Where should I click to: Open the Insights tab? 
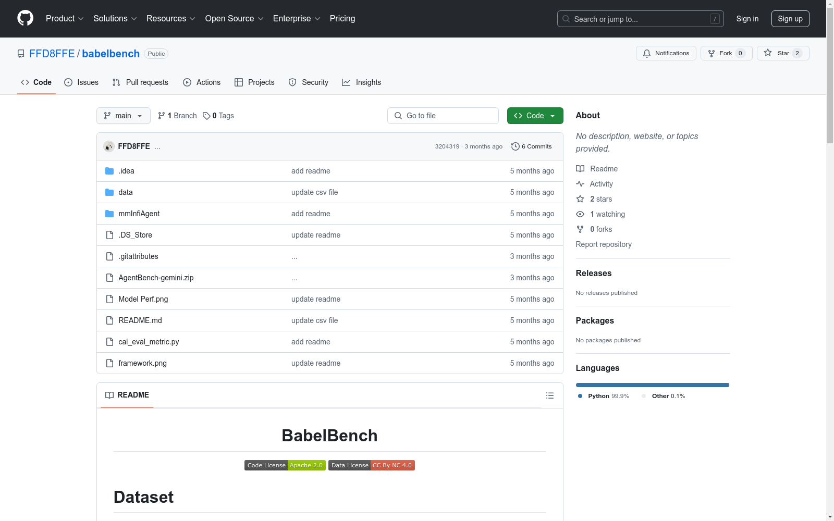pyautogui.click(x=361, y=82)
